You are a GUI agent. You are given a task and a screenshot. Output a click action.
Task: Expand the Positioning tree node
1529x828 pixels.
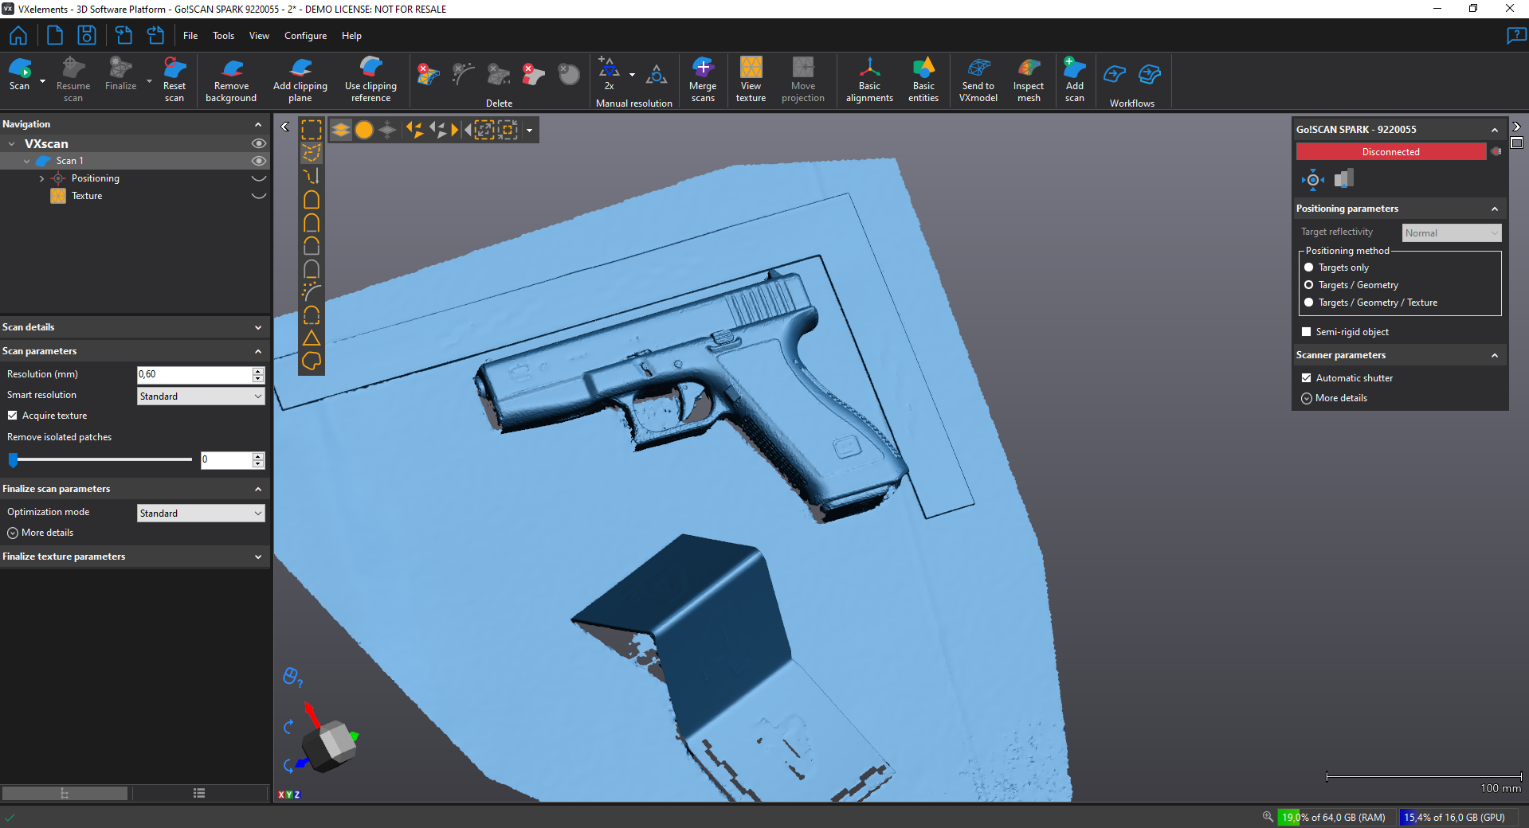click(42, 179)
